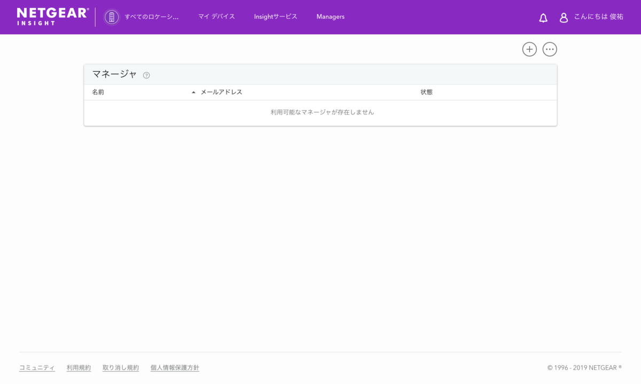Open the 取り消し規約 footer link

point(121,368)
